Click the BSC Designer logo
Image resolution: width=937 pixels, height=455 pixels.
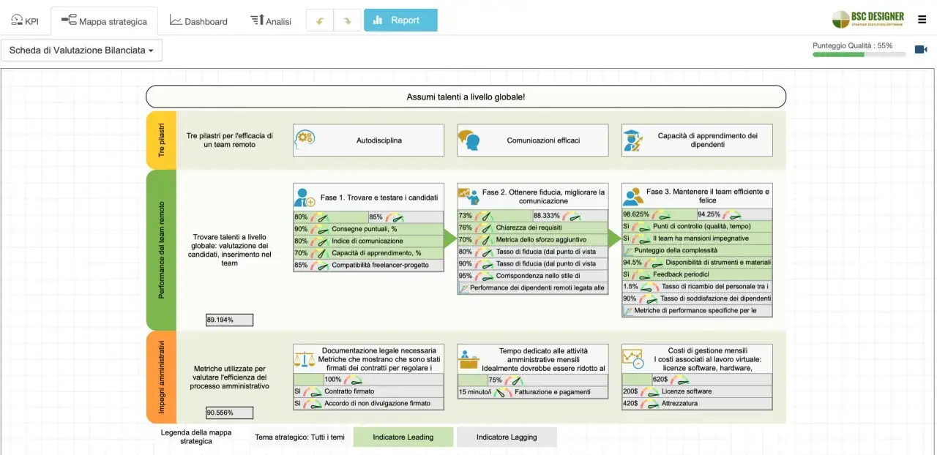(868, 19)
